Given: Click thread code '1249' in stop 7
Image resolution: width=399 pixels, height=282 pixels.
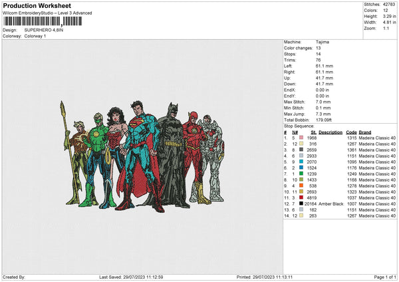Looking at the screenshot, I should pyautogui.click(x=352, y=174).
